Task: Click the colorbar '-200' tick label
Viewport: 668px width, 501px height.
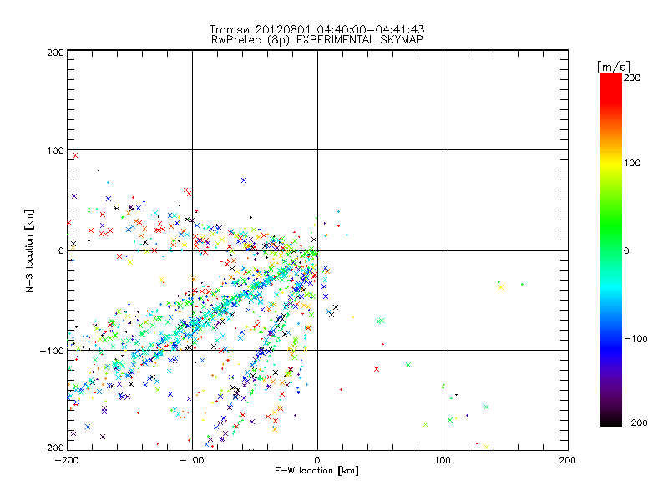Action: coord(635,423)
